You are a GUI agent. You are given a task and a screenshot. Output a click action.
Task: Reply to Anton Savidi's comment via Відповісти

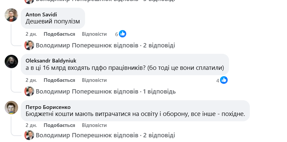click(94, 34)
